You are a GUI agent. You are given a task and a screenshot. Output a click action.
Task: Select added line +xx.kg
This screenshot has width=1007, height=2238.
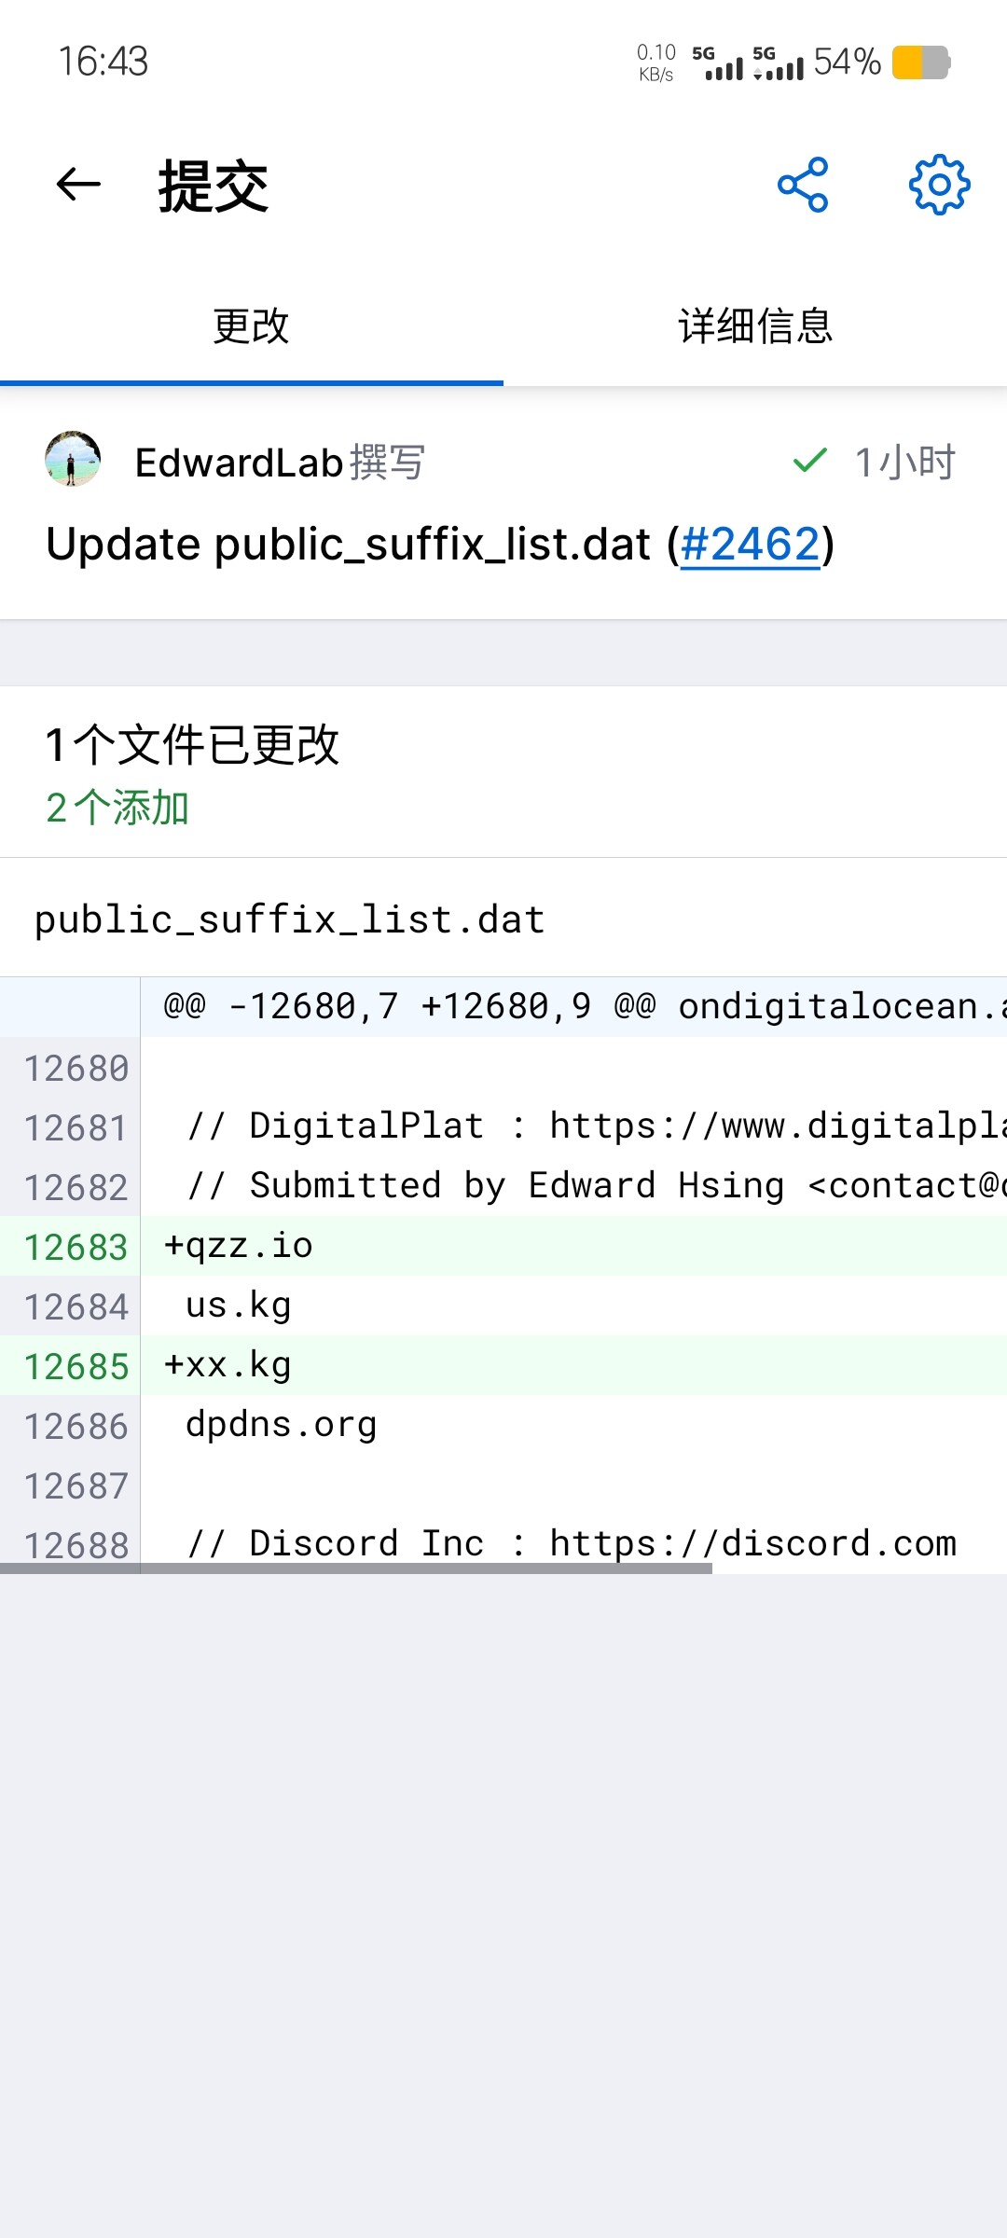[573, 1365]
